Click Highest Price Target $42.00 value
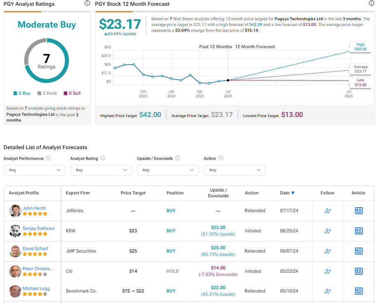This screenshot has width=377, height=304. [x=150, y=115]
